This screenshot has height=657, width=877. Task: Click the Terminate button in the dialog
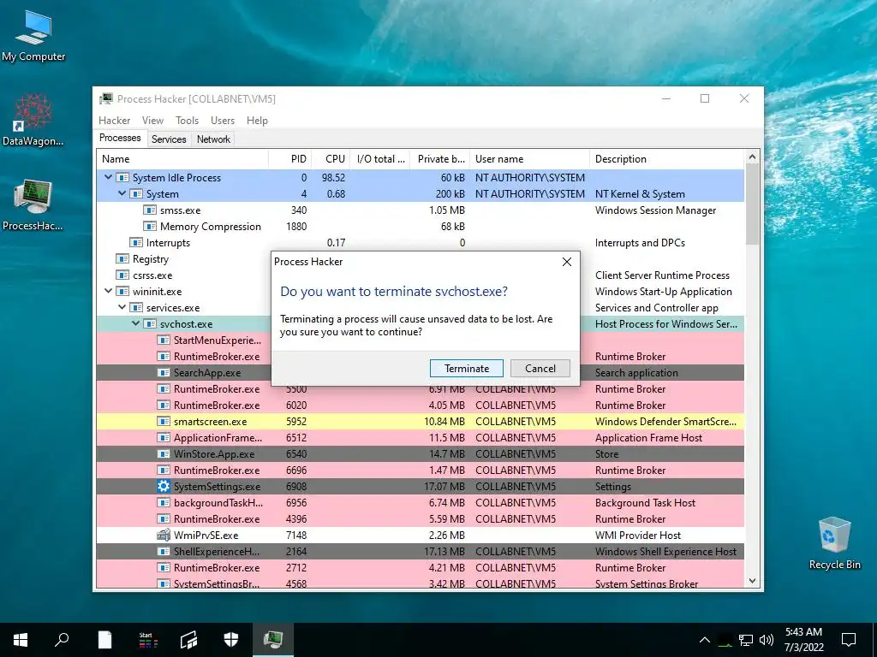pos(467,368)
